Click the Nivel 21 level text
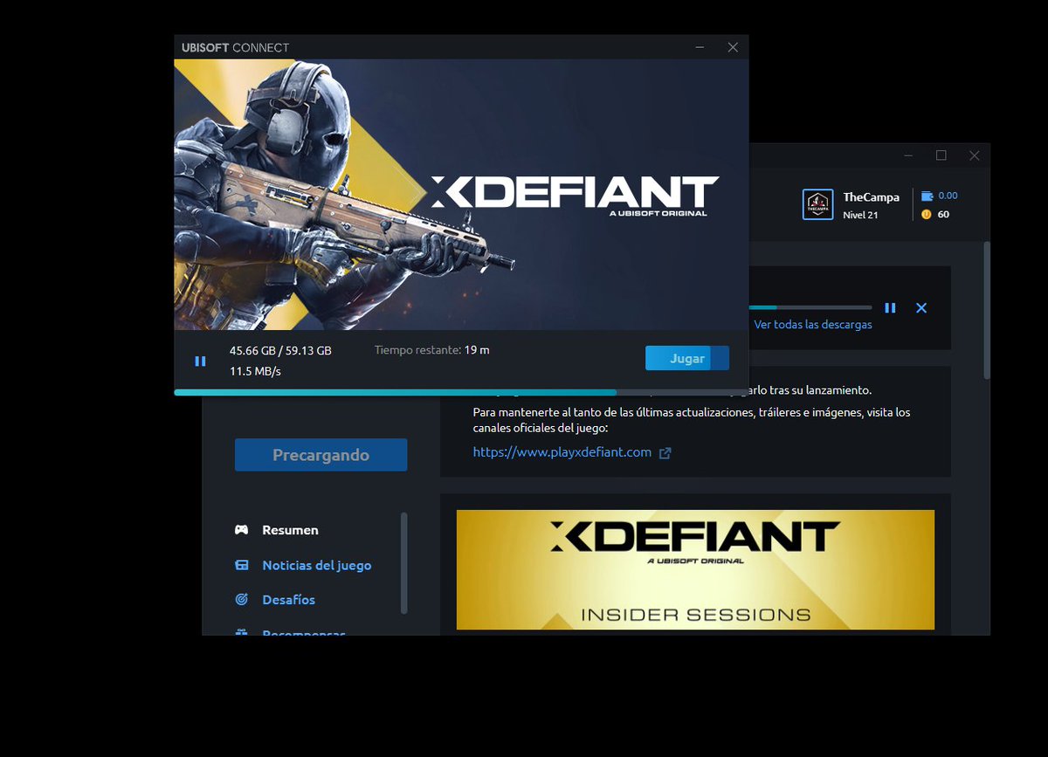 [x=860, y=215]
